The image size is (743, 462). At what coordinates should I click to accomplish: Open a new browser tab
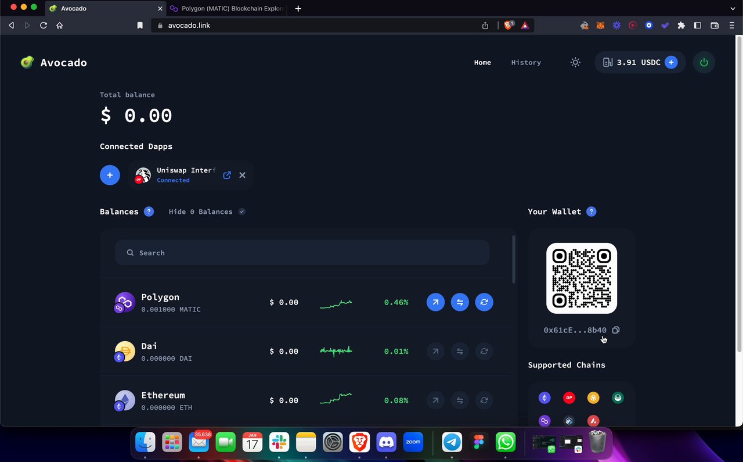click(x=298, y=9)
